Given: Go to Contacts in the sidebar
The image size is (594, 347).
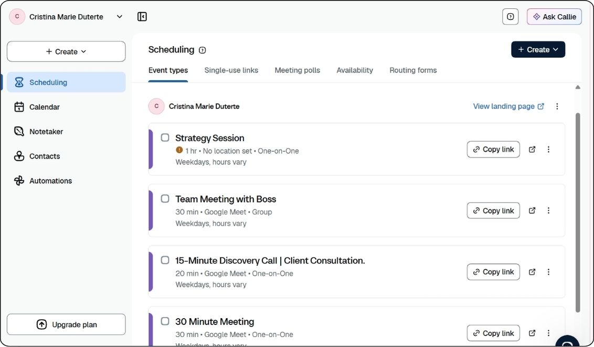Looking at the screenshot, I should [66, 156].
